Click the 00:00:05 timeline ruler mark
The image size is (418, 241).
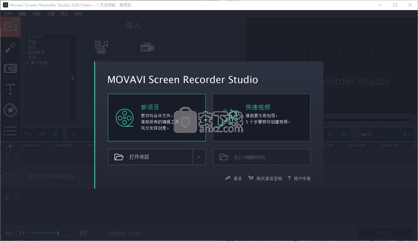pyautogui.click(x=64, y=146)
